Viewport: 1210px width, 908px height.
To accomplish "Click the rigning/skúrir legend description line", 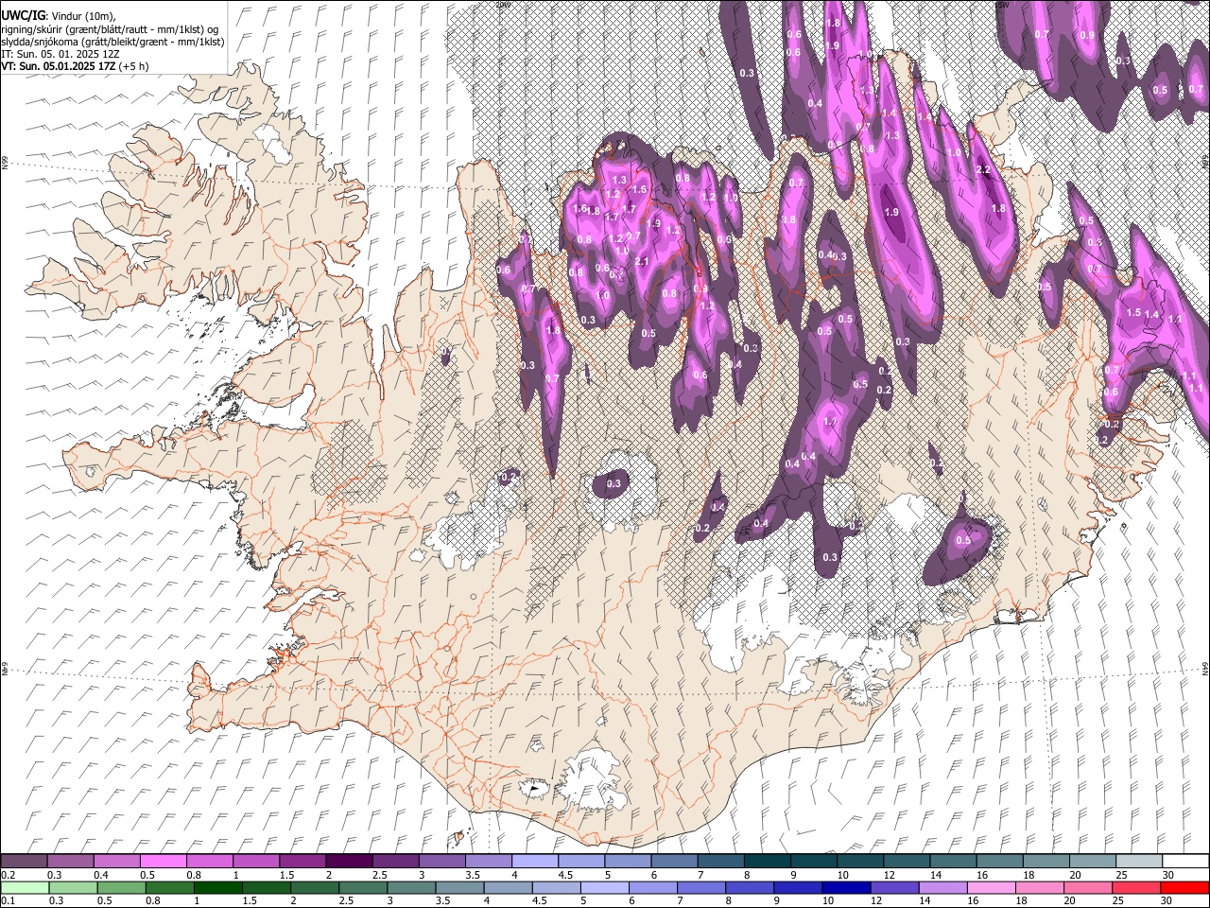I will (x=111, y=29).
